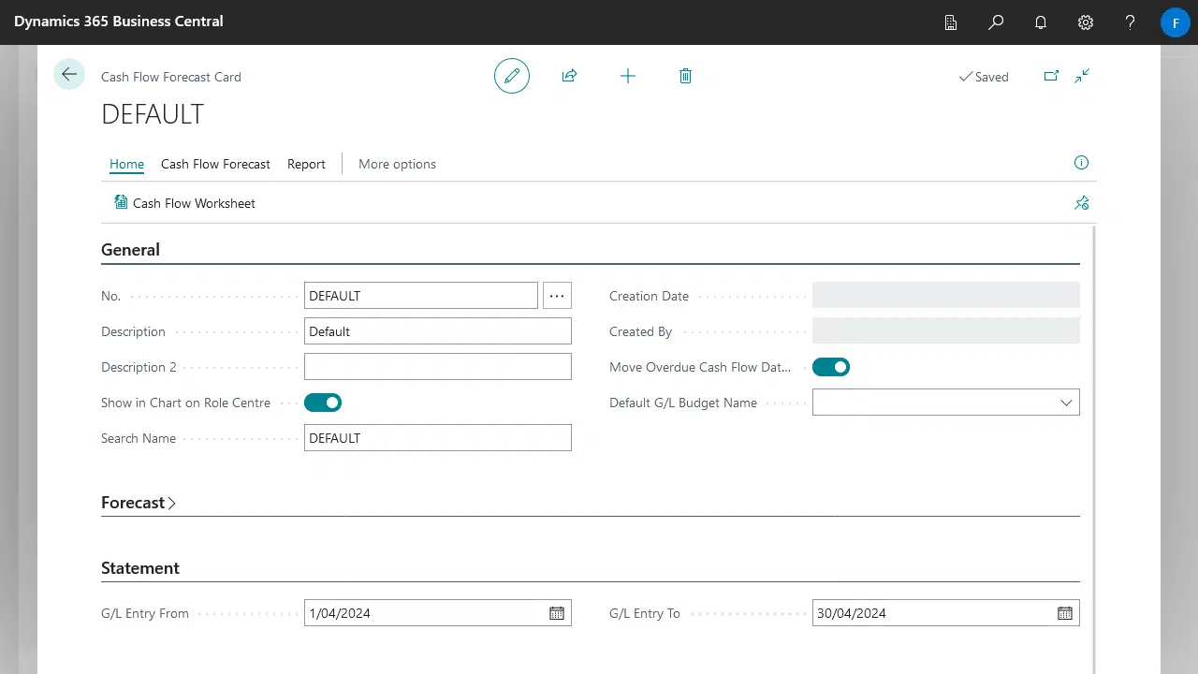
Task: Open calendar for G/L Entry To
Action: [x=1065, y=613]
